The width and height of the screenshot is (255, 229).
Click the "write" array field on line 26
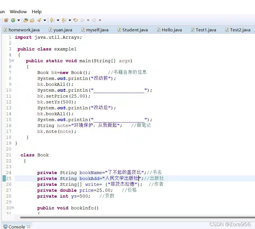pyautogui.click(x=92, y=184)
